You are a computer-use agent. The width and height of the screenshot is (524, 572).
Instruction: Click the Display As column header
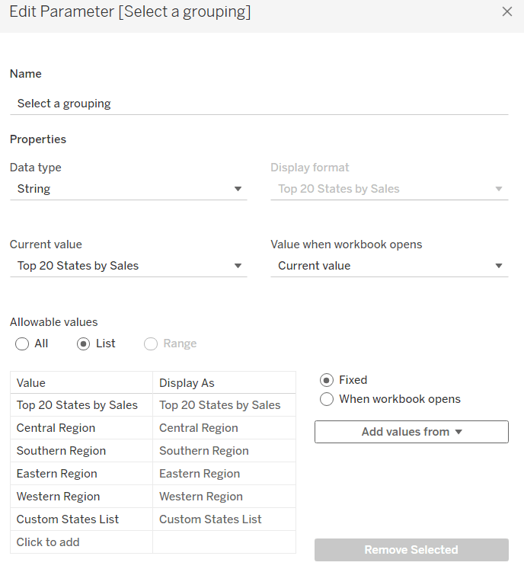tap(224, 383)
